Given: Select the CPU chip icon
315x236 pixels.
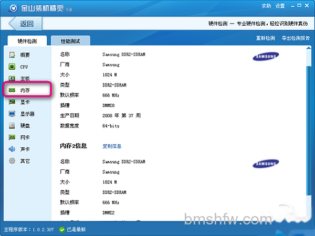Looking at the screenshot, I should tap(12, 67).
